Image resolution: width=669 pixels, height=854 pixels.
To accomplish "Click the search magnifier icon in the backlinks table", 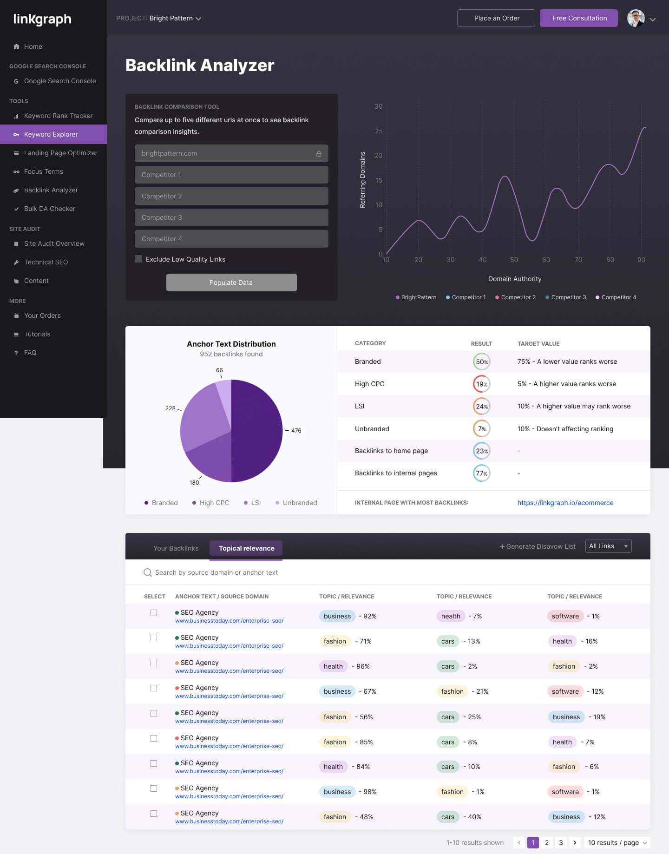I will click(x=148, y=572).
